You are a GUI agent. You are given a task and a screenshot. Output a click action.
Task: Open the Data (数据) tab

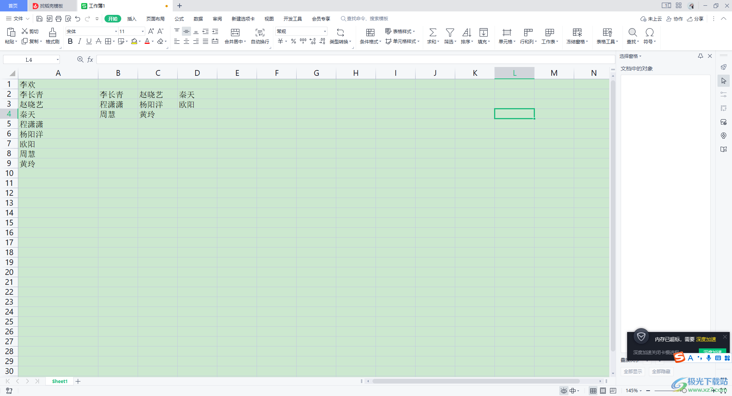point(198,19)
